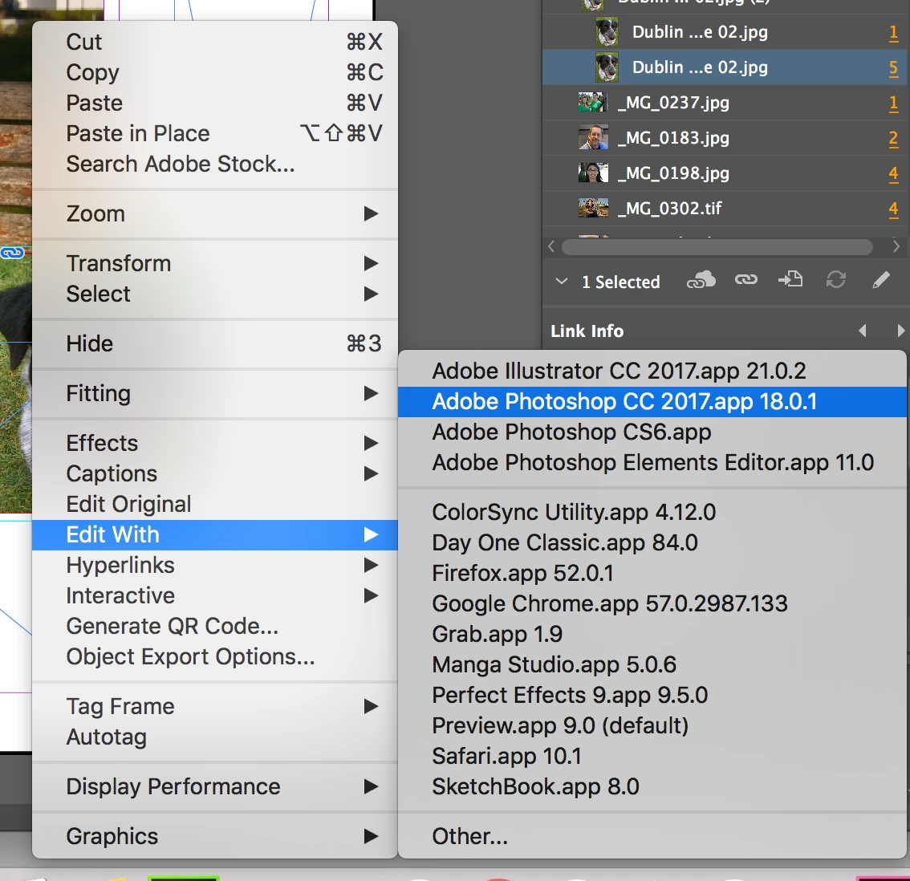This screenshot has width=910, height=881.
Task: Open the Transform submenu
Action: (x=215, y=263)
